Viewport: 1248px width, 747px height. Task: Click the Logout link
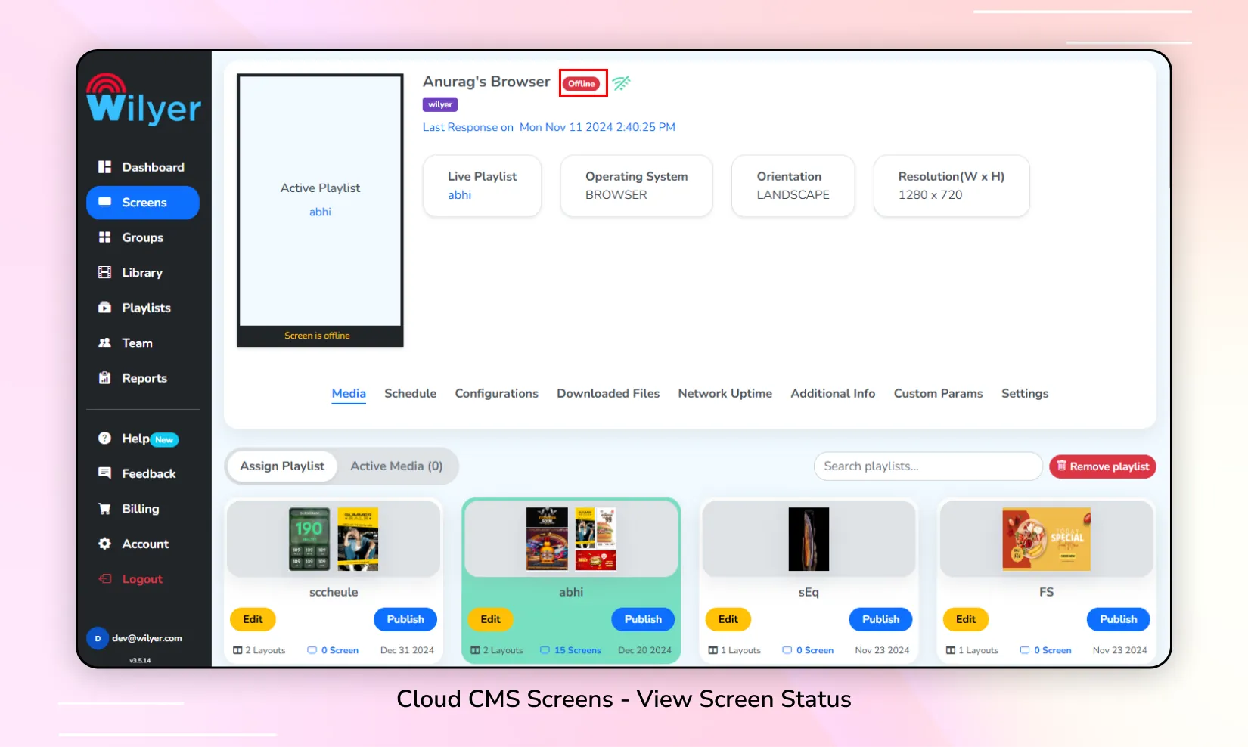[x=142, y=579]
